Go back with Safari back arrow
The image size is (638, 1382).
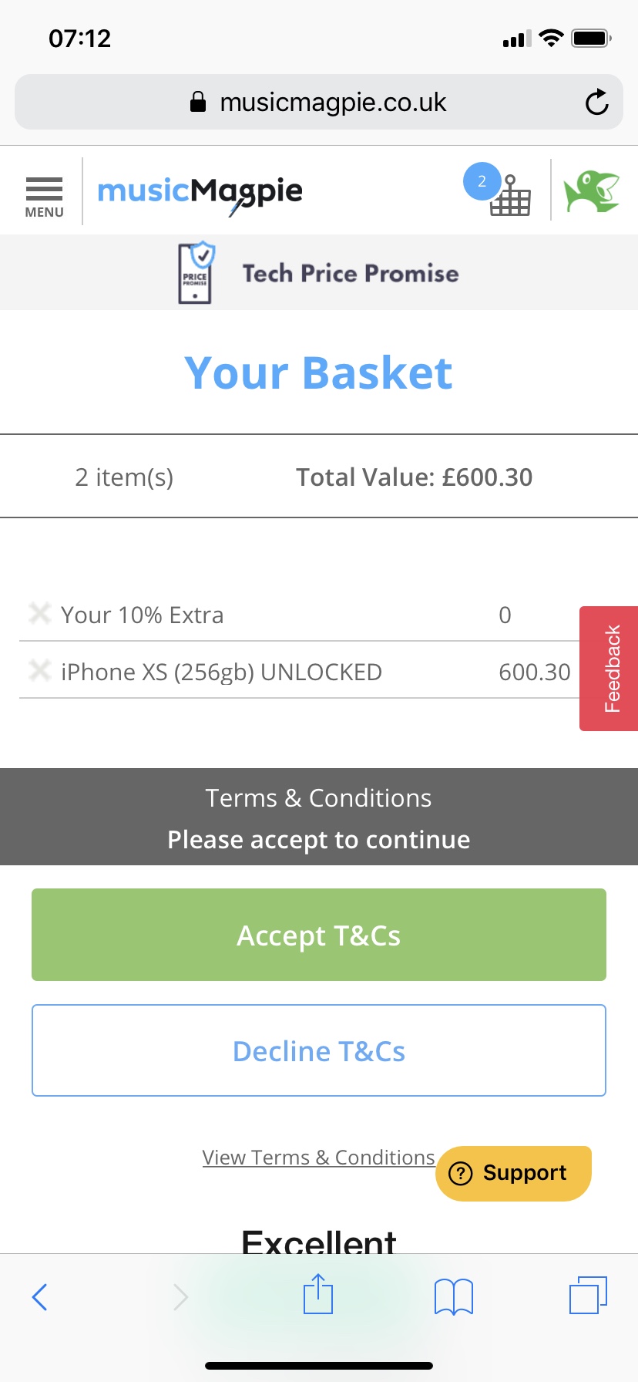pos(40,1296)
